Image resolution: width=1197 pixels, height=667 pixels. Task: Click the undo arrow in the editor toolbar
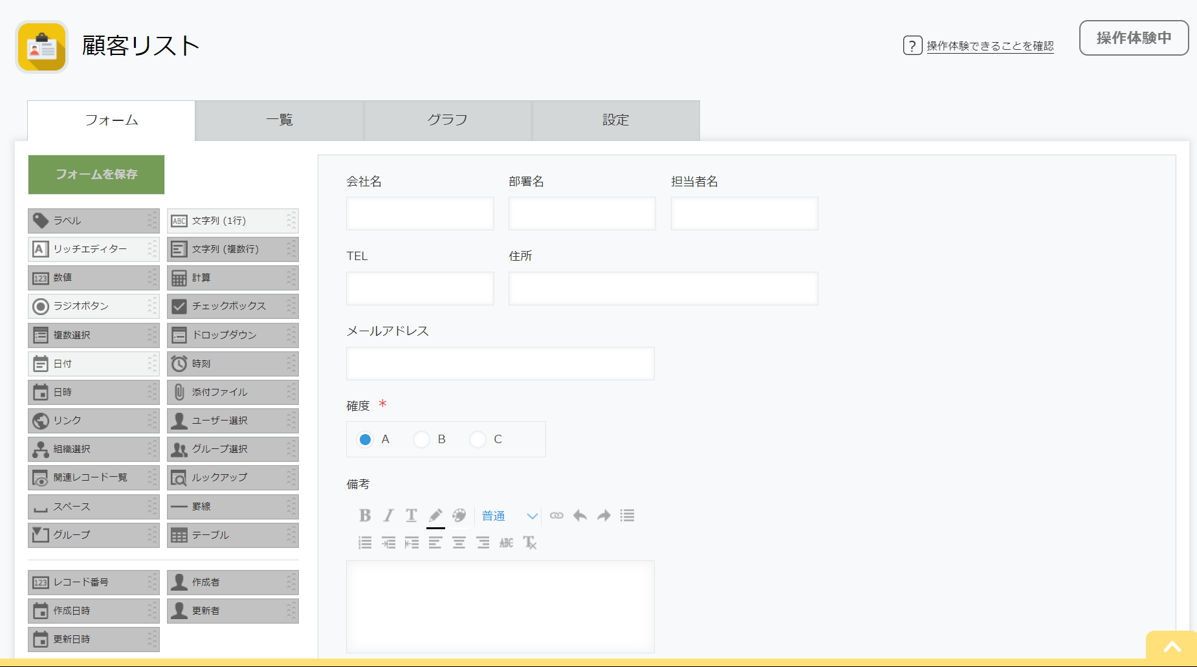[580, 516]
